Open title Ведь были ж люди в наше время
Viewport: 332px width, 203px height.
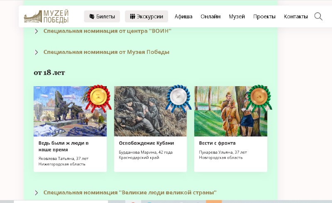pos(63,146)
